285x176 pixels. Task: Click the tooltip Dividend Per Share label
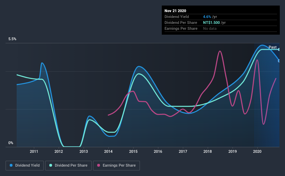click(x=181, y=23)
